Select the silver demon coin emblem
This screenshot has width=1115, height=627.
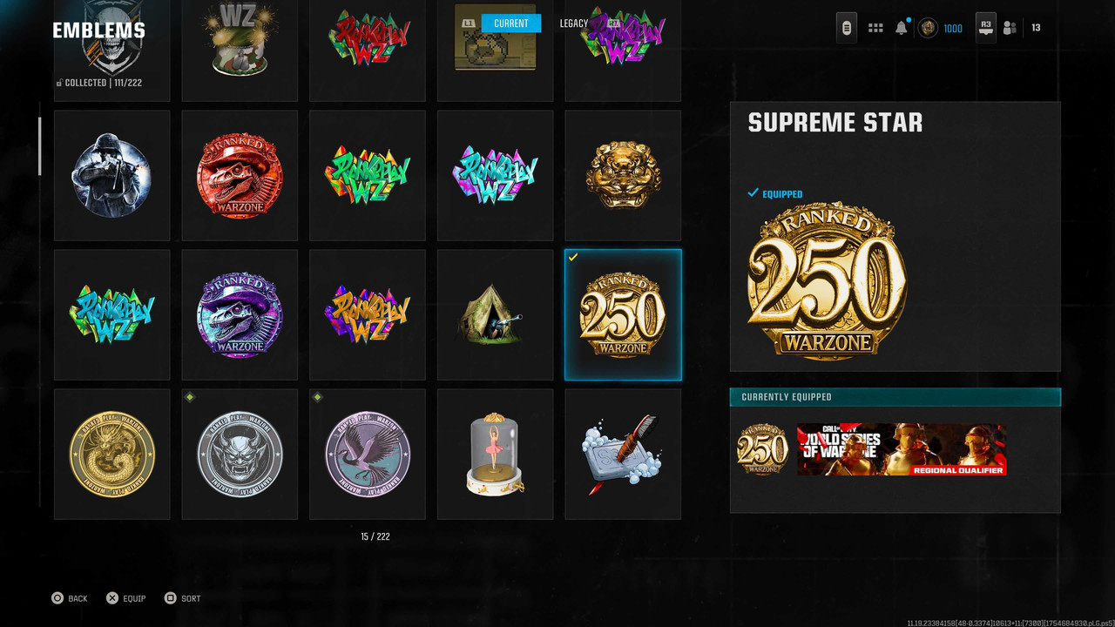click(240, 454)
